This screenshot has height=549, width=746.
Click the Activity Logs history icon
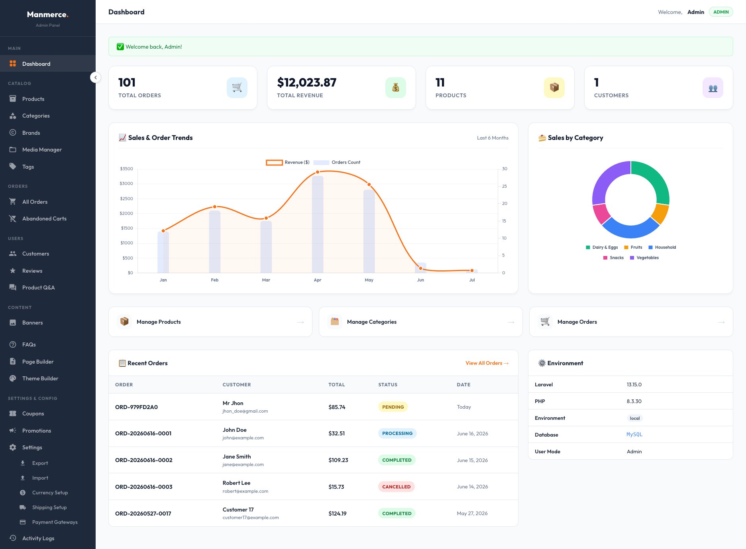(x=13, y=538)
